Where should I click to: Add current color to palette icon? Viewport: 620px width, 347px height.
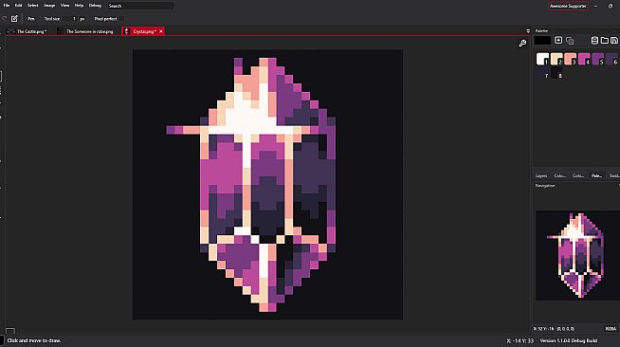[558, 41]
